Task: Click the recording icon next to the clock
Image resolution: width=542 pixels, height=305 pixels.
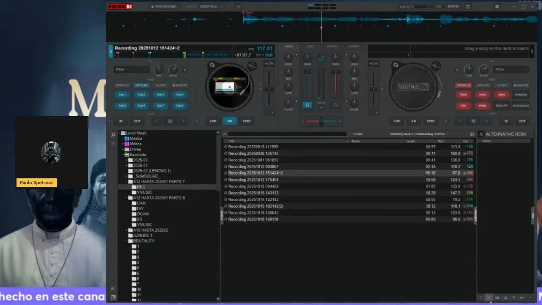Action: (x=467, y=6)
